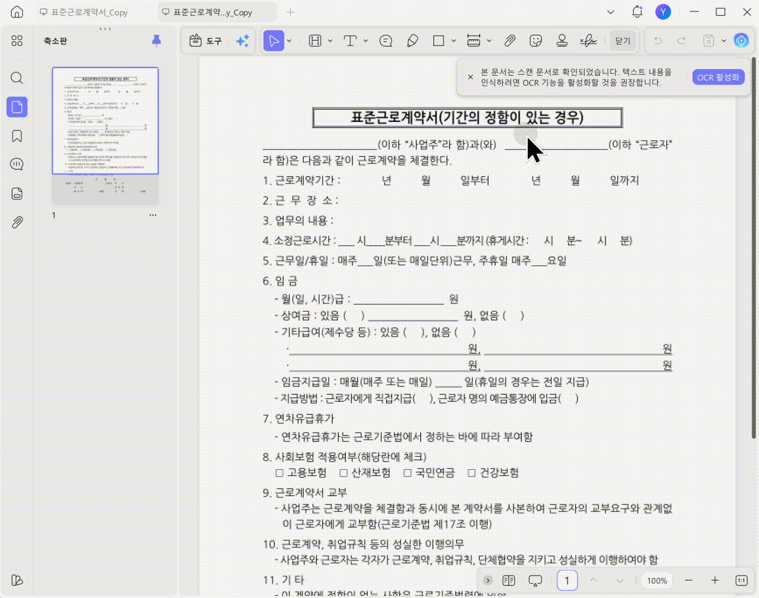Open the thumbnails grid sidebar icon

pyautogui.click(x=17, y=41)
